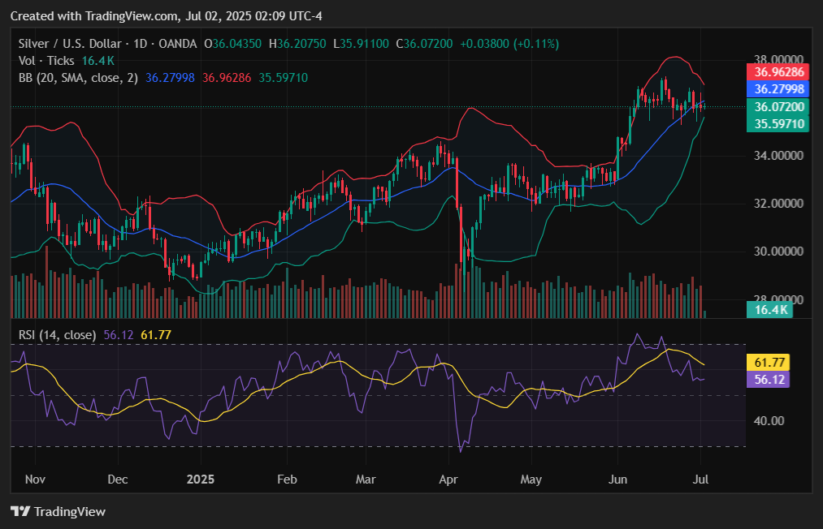Click the purple 56.12 RSI axis tag
This screenshot has height=529, width=823.
[x=768, y=380]
